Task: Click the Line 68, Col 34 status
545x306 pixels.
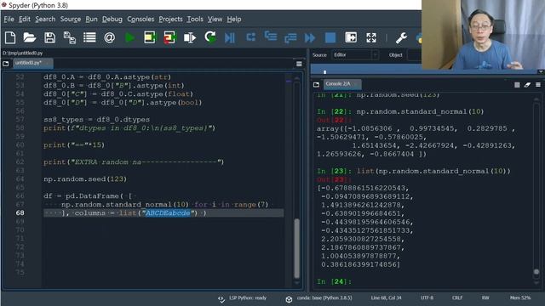Action: tap(386, 298)
